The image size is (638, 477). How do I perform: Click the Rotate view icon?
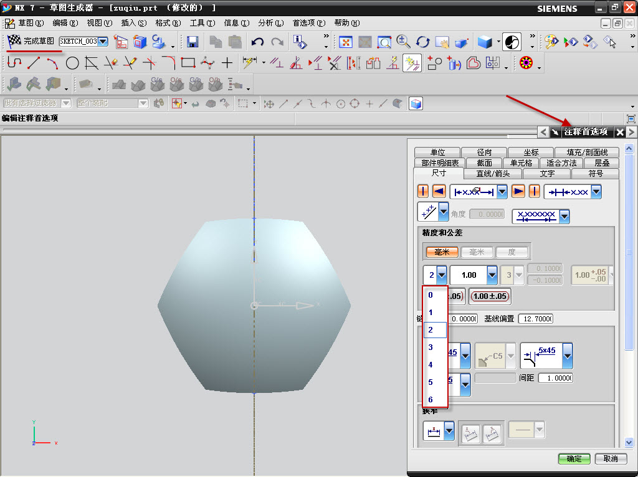tap(423, 42)
